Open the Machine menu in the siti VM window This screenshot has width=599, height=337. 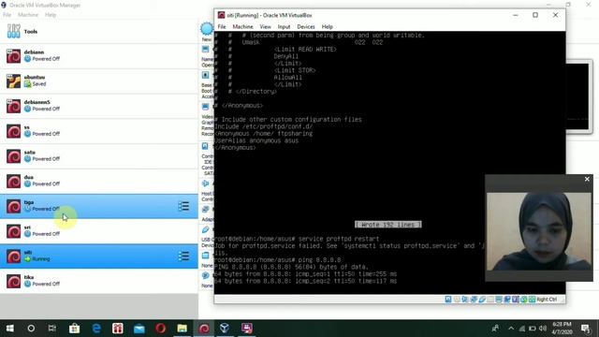coord(242,27)
